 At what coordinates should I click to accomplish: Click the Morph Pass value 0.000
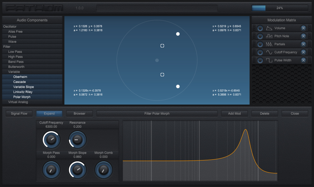pyautogui.click(x=51, y=157)
